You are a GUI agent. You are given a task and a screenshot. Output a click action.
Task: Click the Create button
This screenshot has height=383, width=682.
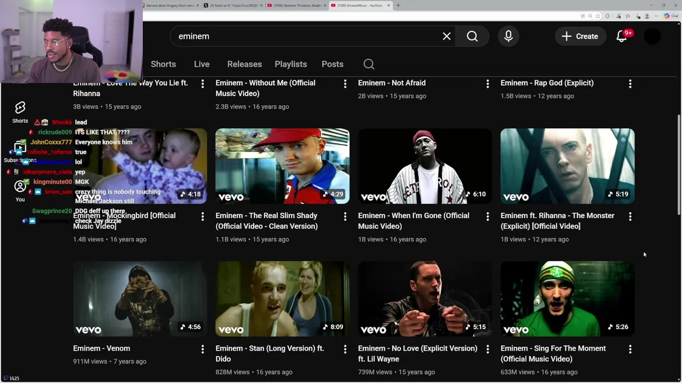(580, 36)
